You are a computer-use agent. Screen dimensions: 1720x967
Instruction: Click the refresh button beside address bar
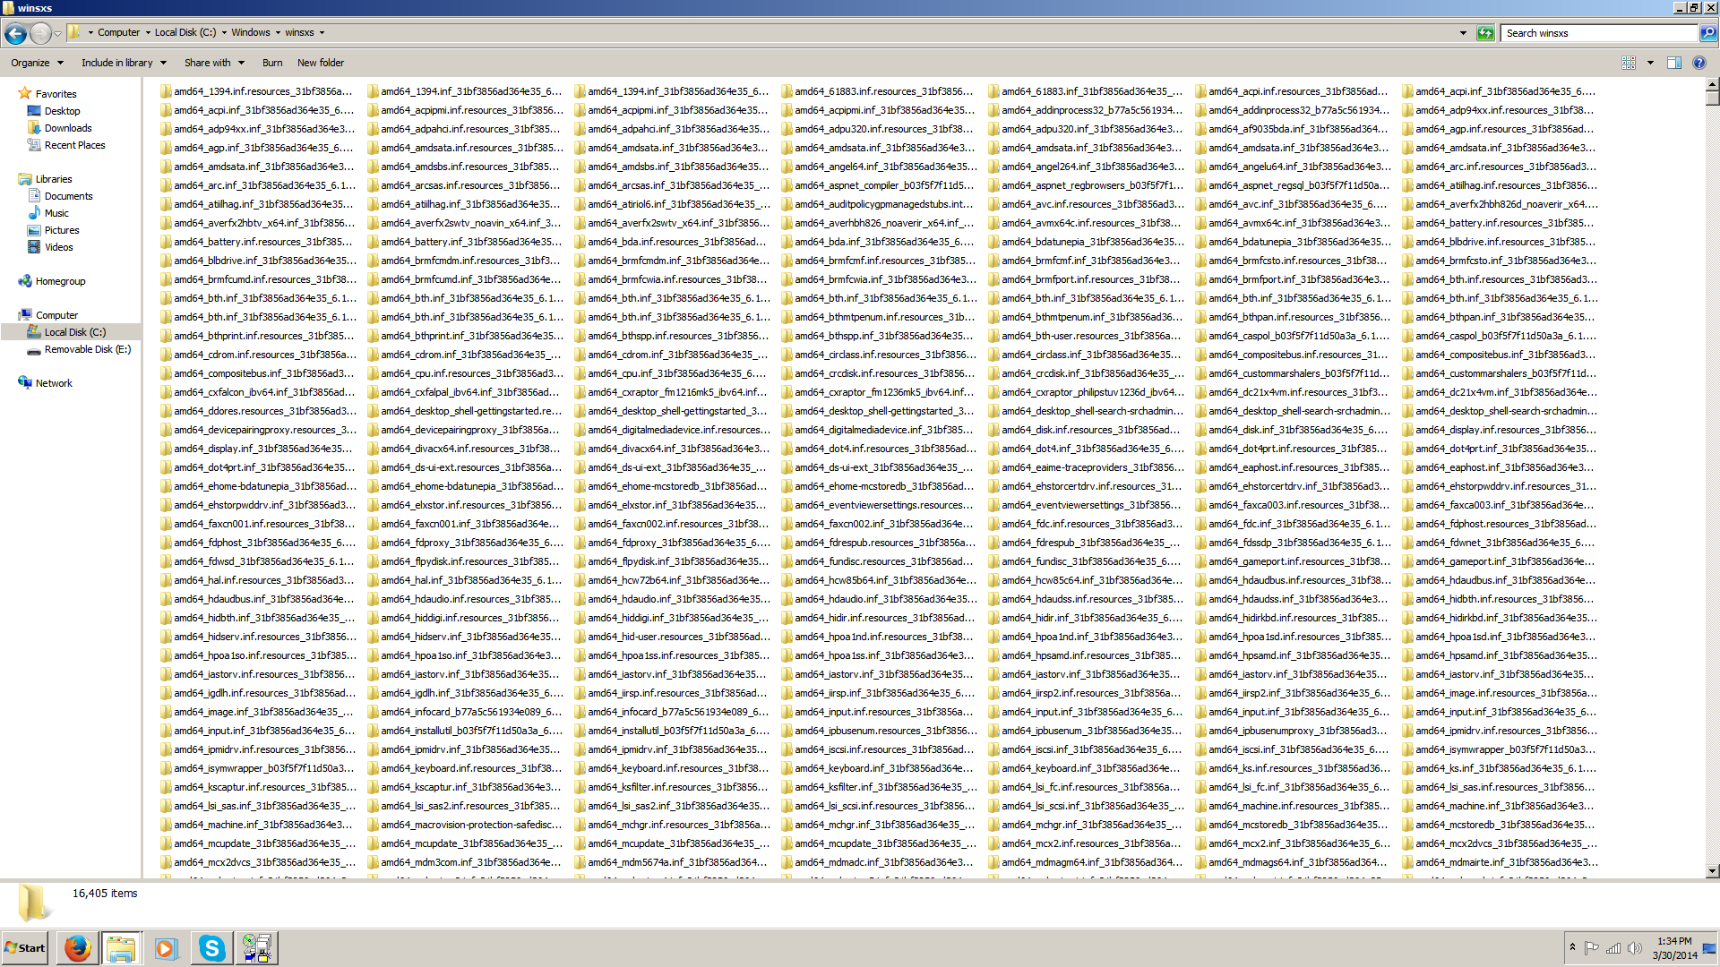point(1485,33)
